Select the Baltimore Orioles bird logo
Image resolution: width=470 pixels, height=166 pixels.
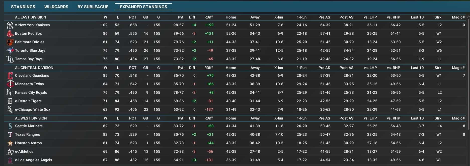coord(10,42)
